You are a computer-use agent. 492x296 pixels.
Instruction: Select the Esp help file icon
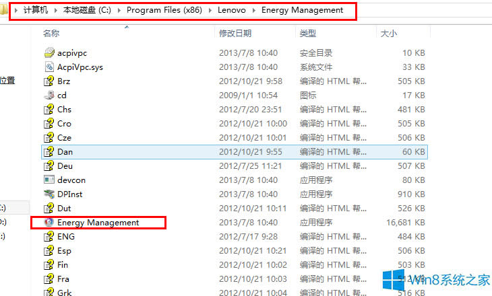[x=49, y=250]
